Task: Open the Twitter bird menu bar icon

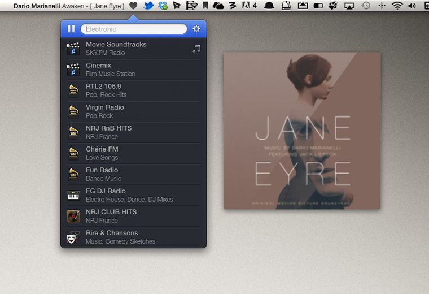Action: 148,6
